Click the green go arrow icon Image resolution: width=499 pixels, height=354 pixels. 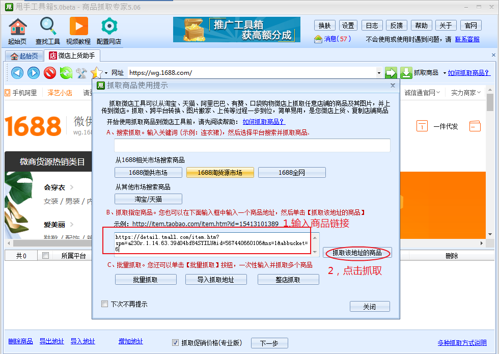pos(391,73)
